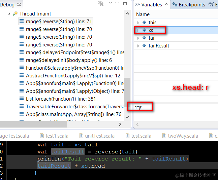Screen dimensions: 218x180
Task: Open the test.scala editor tab
Action: tap(141, 136)
